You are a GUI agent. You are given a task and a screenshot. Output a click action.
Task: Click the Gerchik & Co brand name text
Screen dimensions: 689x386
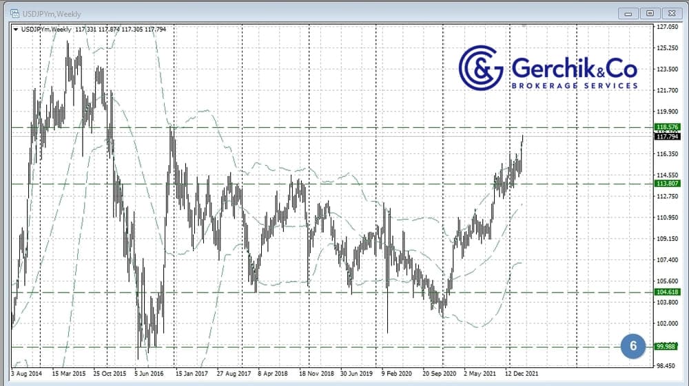pos(574,68)
